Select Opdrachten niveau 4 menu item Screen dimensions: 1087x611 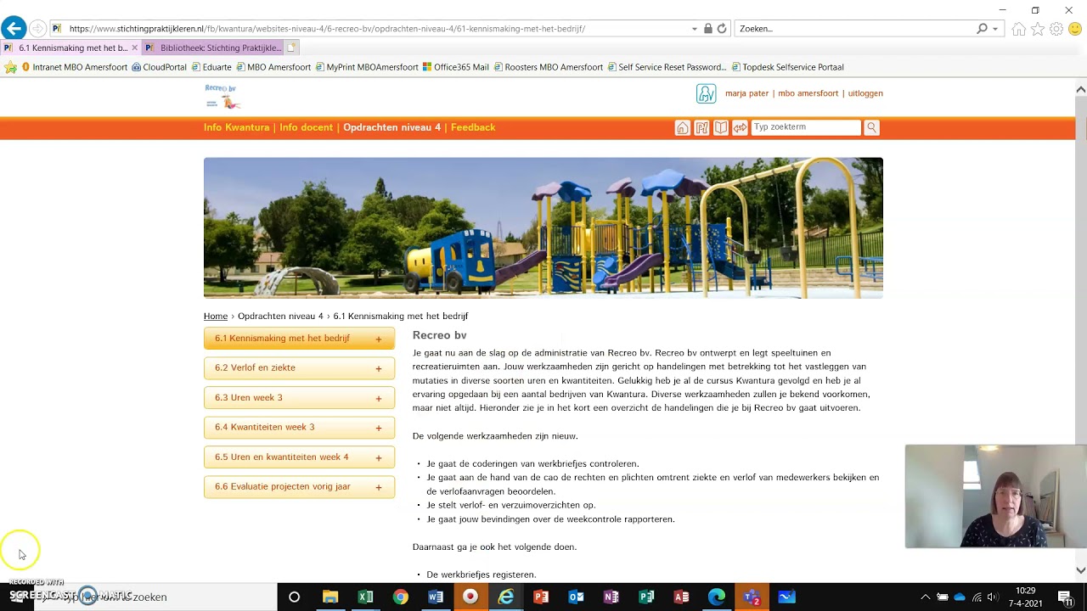pyautogui.click(x=391, y=127)
